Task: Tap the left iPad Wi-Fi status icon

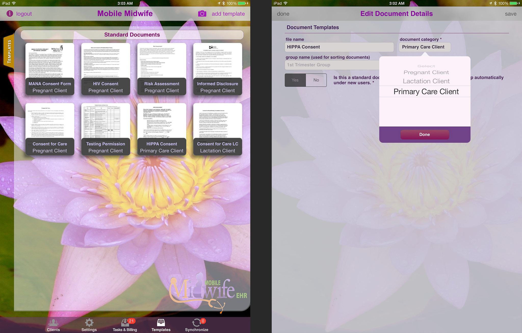Action: [x=14, y=3]
